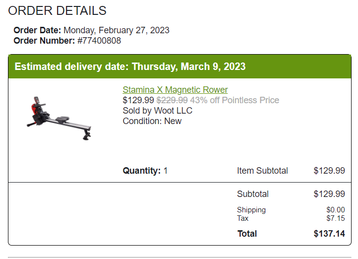Click the Quantity: 1 label
This screenshot has height=259, width=358.
[145, 171]
